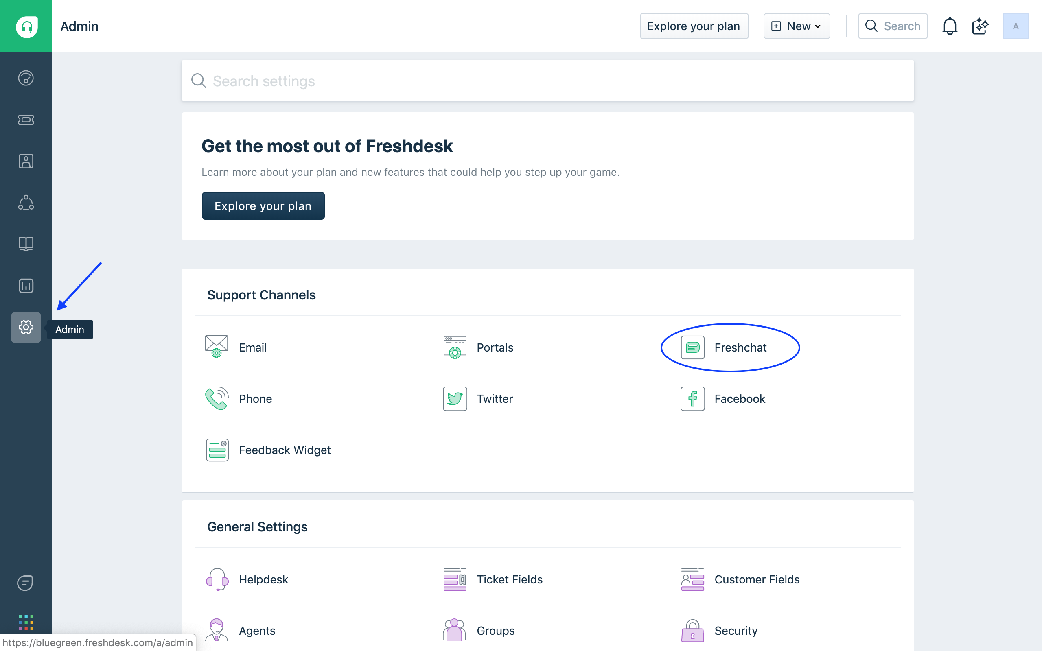1042x651 pixels.
Task: Click the Search settings input field
Action: click(x=547, y=81)
